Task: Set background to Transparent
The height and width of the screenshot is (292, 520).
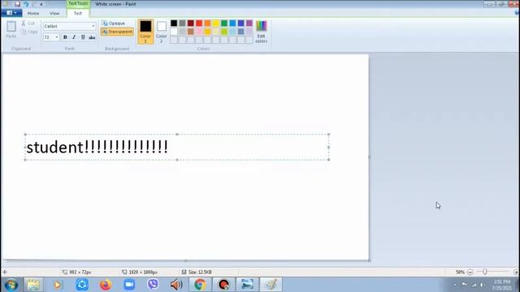Action: 117,32
